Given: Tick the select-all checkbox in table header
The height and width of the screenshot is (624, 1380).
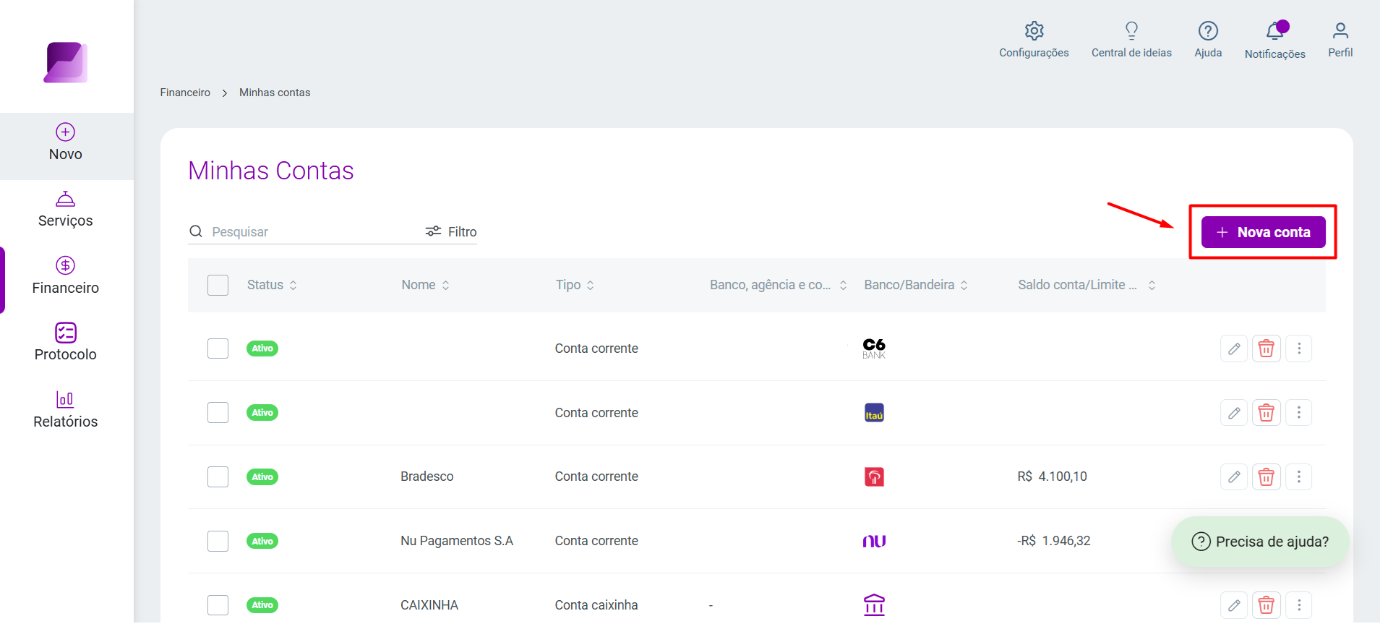Looking at the screenshot, I should click(218, 285).
